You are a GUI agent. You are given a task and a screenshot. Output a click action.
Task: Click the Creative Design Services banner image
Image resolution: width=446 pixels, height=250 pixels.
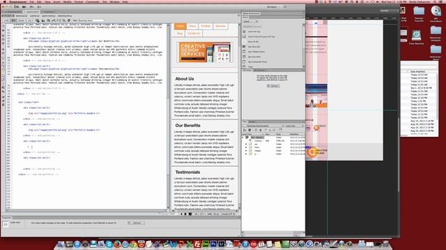tap(204, 52)
